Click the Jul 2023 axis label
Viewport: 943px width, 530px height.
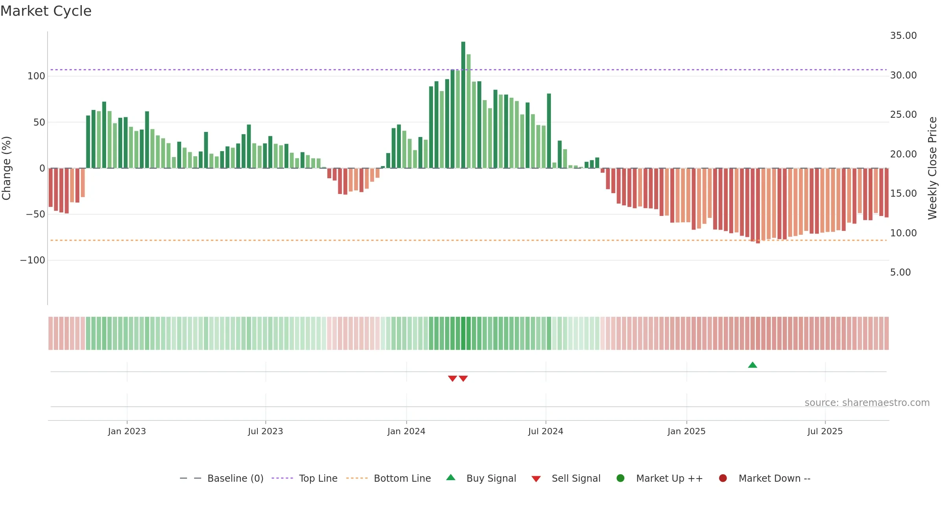[266, 431]
